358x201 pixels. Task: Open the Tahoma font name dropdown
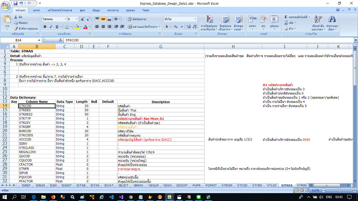pyautogui.click(x=65, y=19)
